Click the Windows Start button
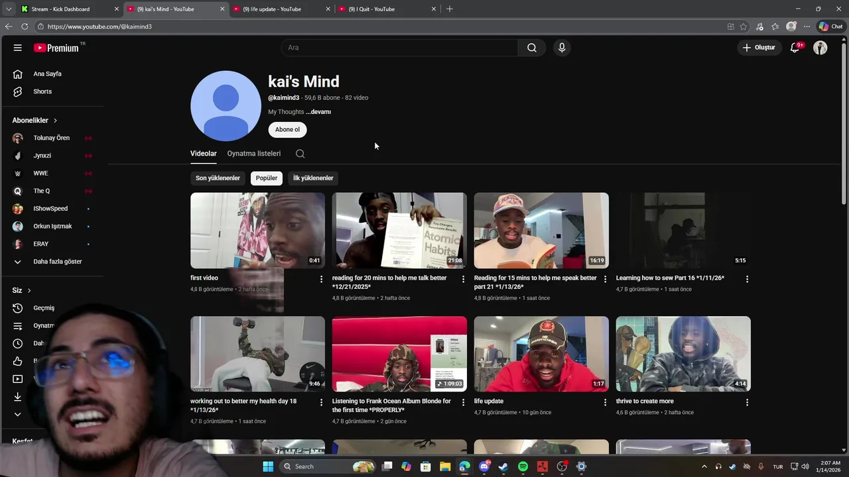 [x=268, y=466]
